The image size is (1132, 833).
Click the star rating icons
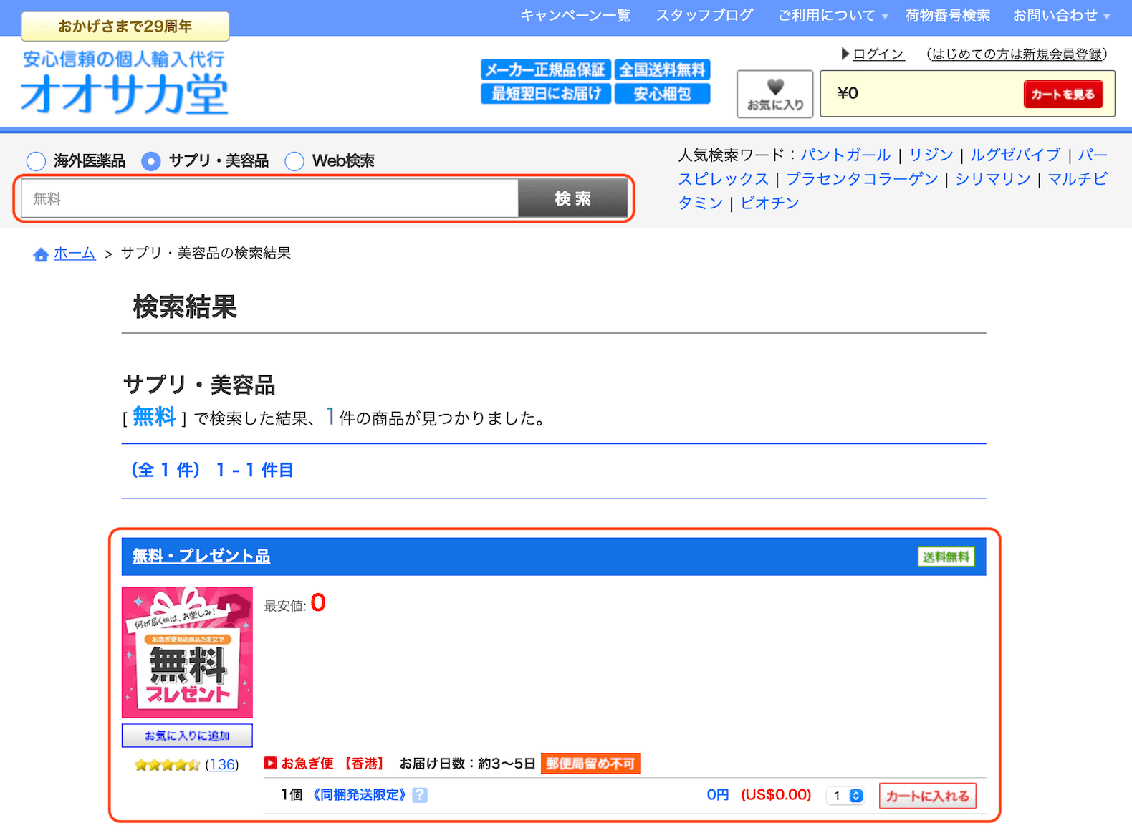[x=167, y=765]
